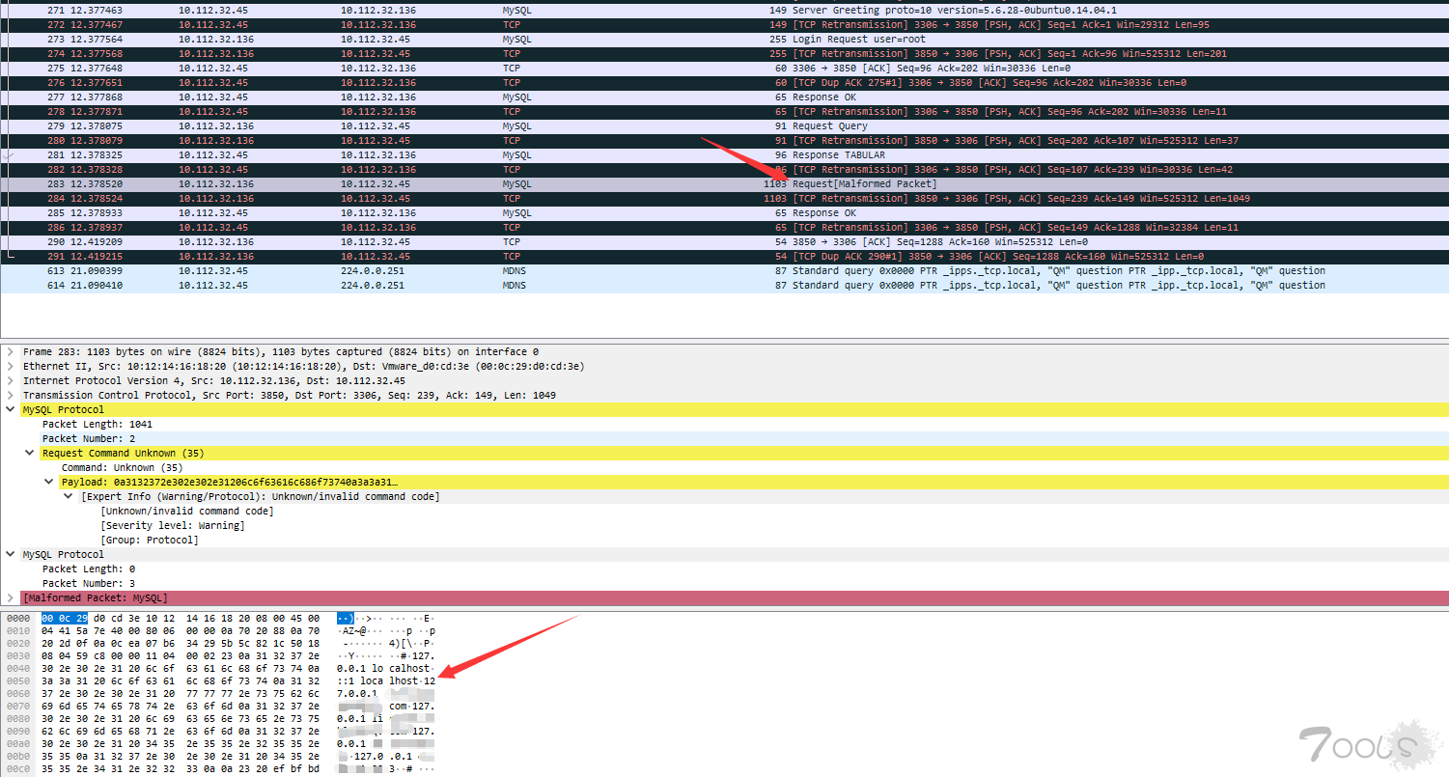Click hex offset 0050 row bytes
This screenshot has height=777, width=1449.
(181, 680)
